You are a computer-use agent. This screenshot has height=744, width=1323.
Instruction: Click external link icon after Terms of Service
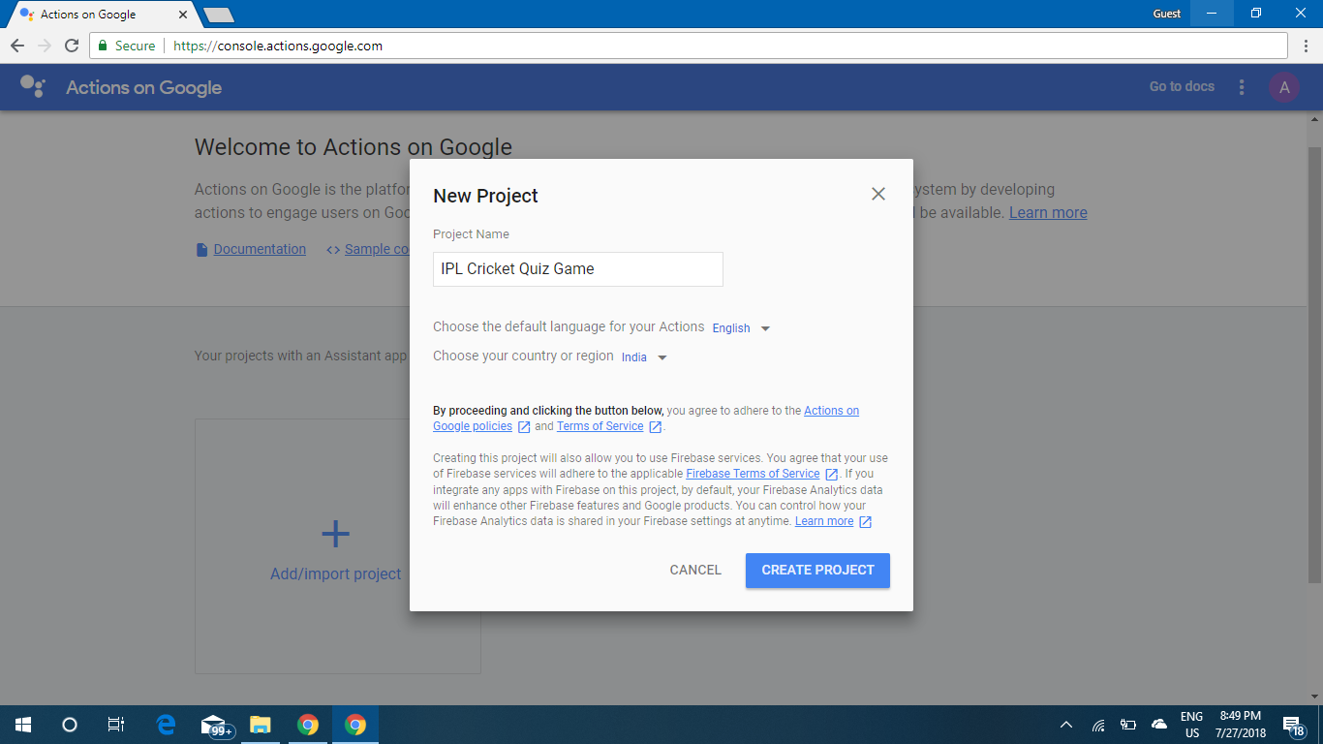tap(656, 427)
